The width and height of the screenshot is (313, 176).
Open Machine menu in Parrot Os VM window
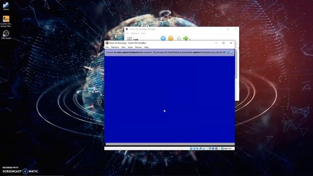tap(115, 47)
